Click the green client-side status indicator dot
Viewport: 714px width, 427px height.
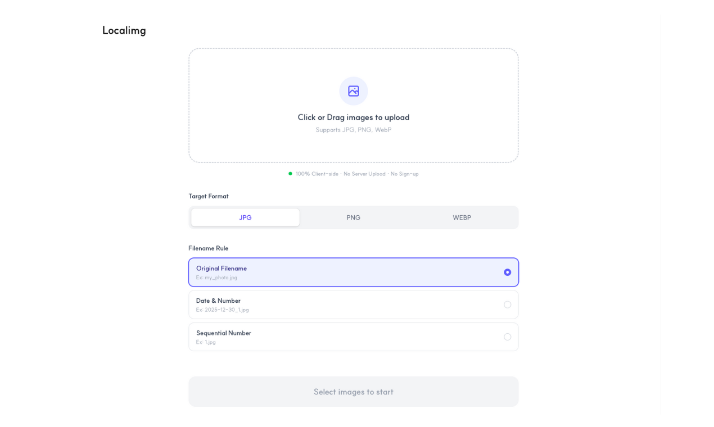pyautogui.click(x=291, y=174)
